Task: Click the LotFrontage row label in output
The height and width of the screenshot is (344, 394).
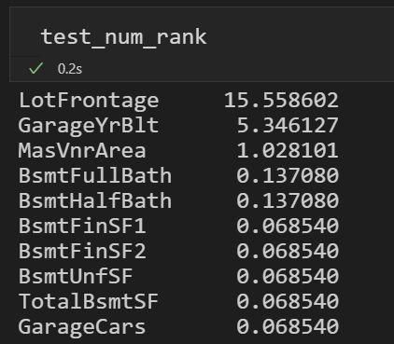Action: tap(89, 100)
